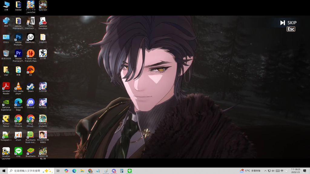Launch PCMan Novus
Viewport: 310px width, 174px height.
tap(6, 121)
